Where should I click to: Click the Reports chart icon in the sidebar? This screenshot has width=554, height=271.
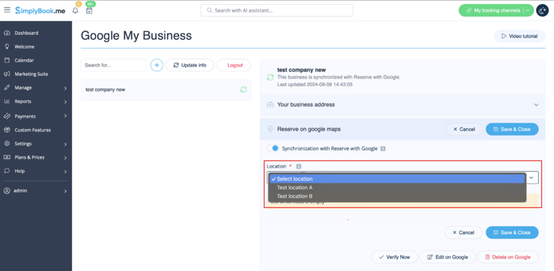(x=7, y=101)
